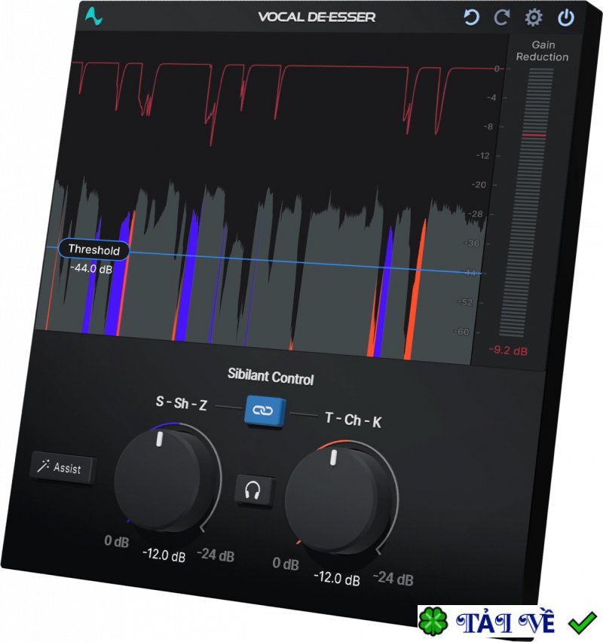Unlink the S-Sh-Z and T-Ch-K controls
The width and height of the screenshot is (603, 642).
(x=264, y=411)
